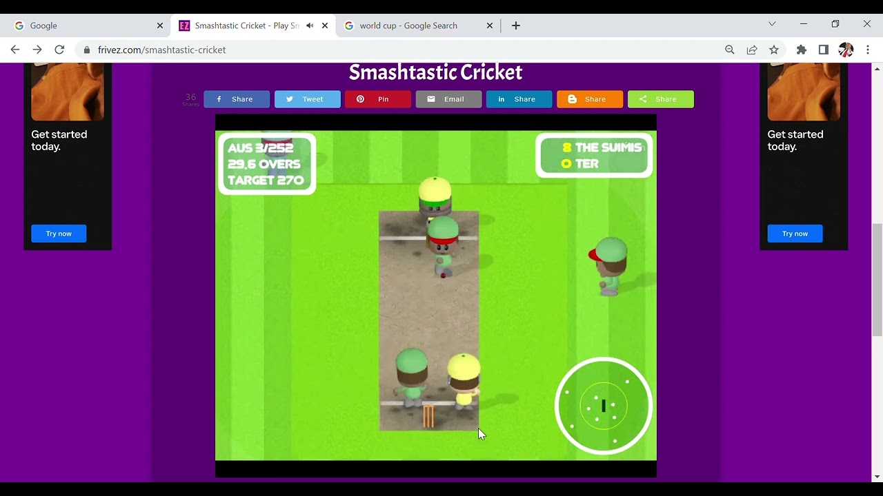Screen dimensions: 883x496
Task: Toggle the browser side panel
Action: pyautogui.click(x=824, y=50)
